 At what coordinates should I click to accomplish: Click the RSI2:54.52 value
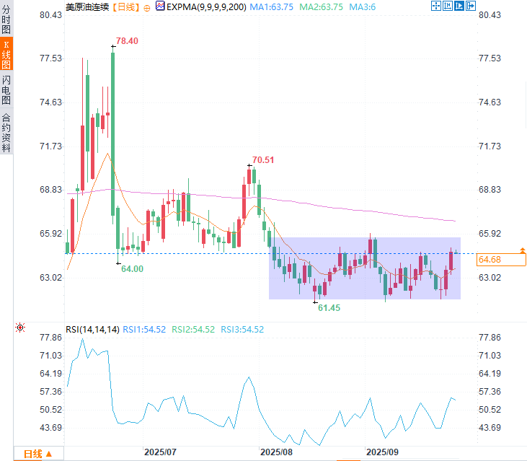[193, 330]
